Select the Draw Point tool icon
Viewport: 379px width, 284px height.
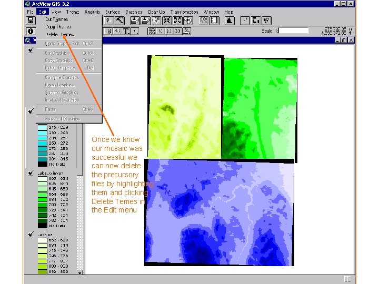pyautogui.click(x=135, y=32)
